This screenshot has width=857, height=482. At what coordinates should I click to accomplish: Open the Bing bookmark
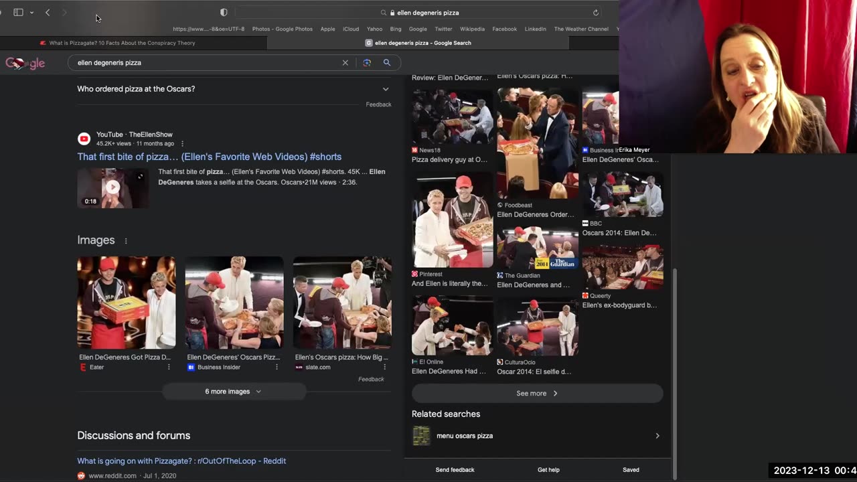coord(396,29)
